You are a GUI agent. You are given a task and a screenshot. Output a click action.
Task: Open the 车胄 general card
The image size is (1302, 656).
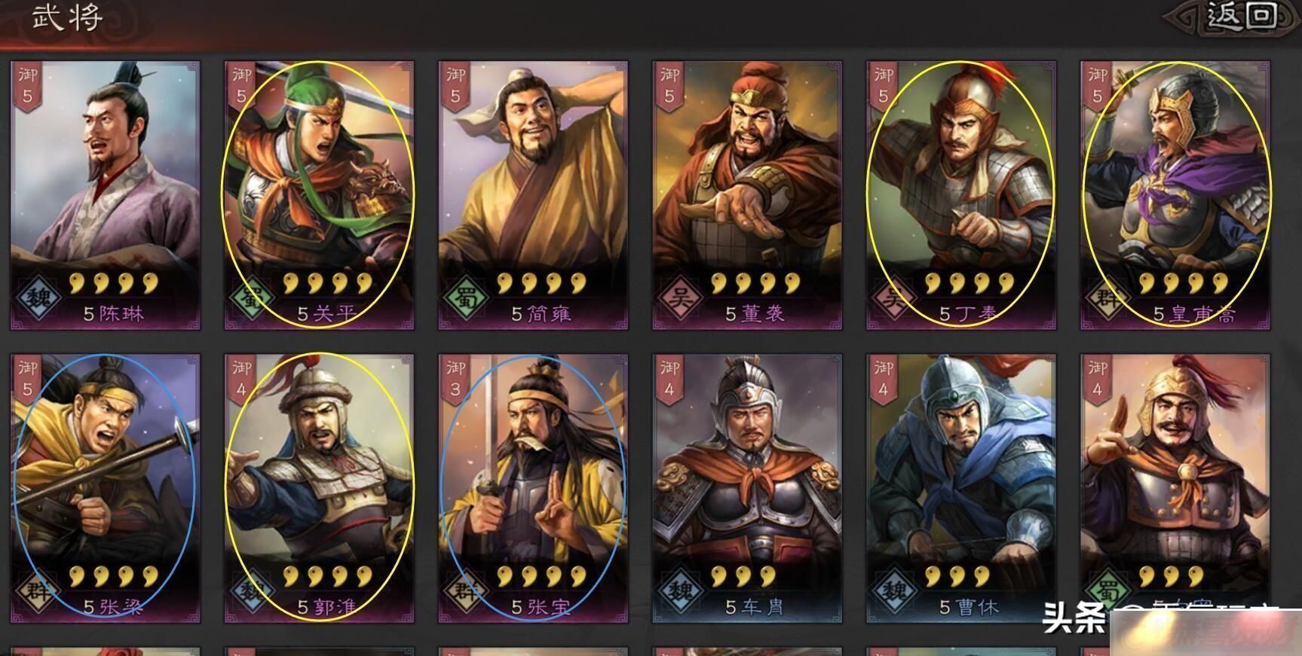point(747,489)
